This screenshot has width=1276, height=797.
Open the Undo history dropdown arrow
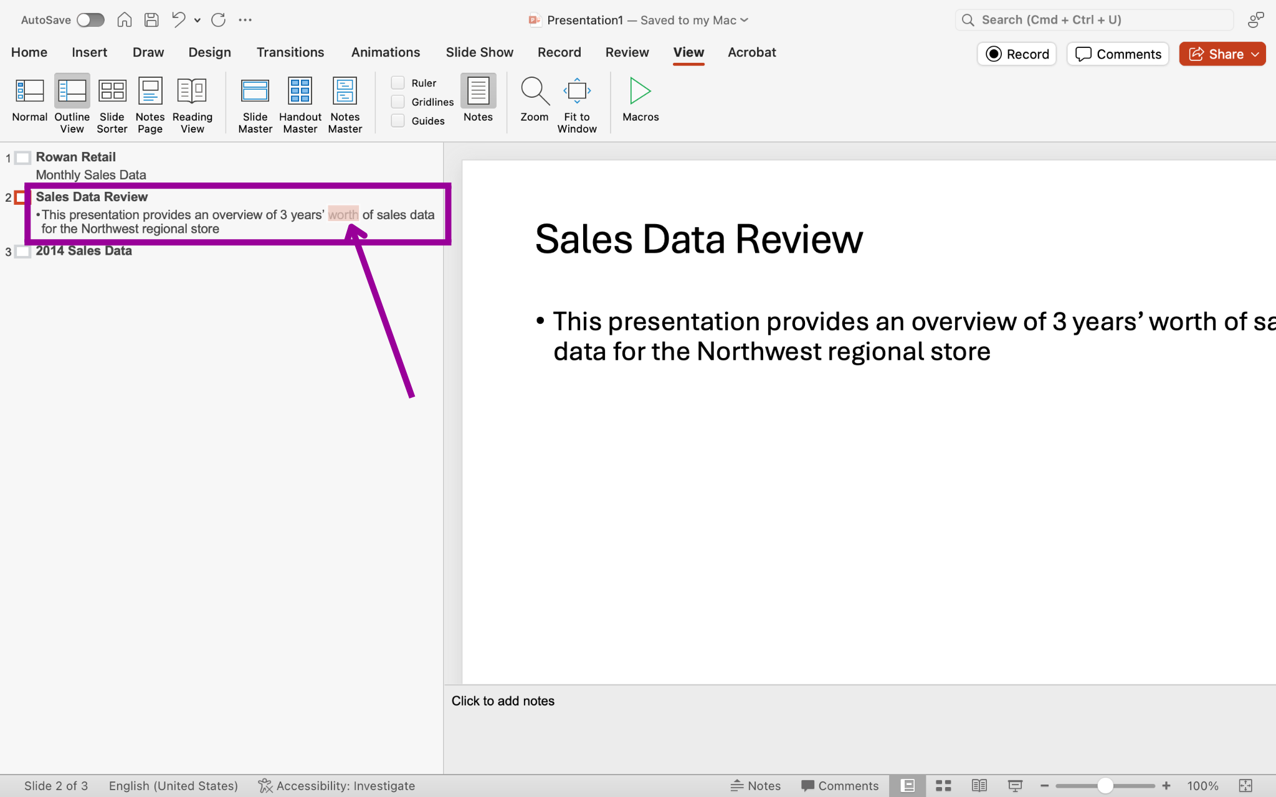pos(198,20)
